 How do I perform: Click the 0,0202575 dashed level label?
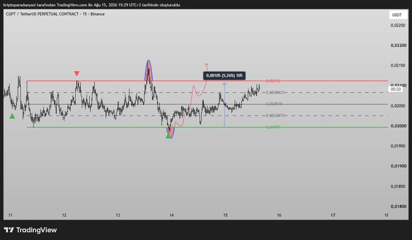275,116
